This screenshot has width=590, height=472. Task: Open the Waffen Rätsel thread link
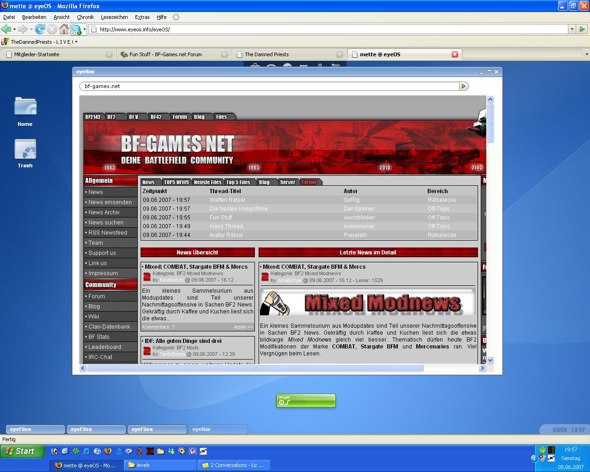click(227, 200)
